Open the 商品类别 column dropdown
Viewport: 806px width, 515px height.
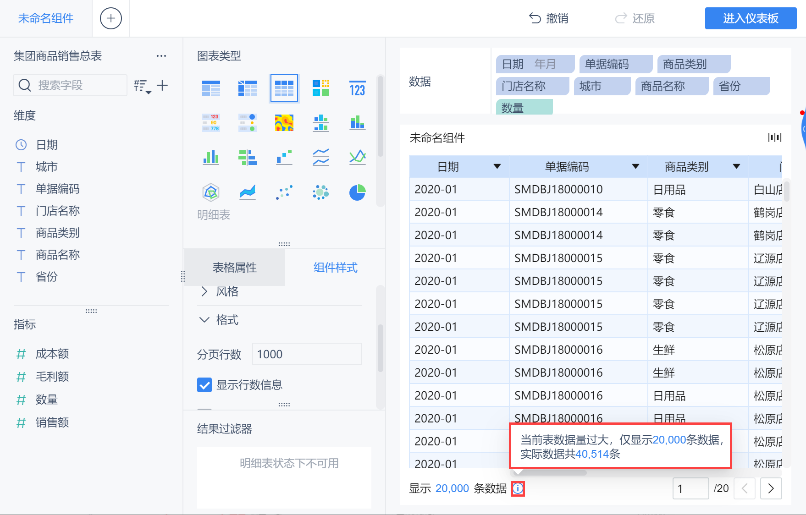(x=737, y=166)
